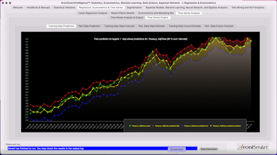Click the 4.2 y-axis label

(x=27, y=39)
